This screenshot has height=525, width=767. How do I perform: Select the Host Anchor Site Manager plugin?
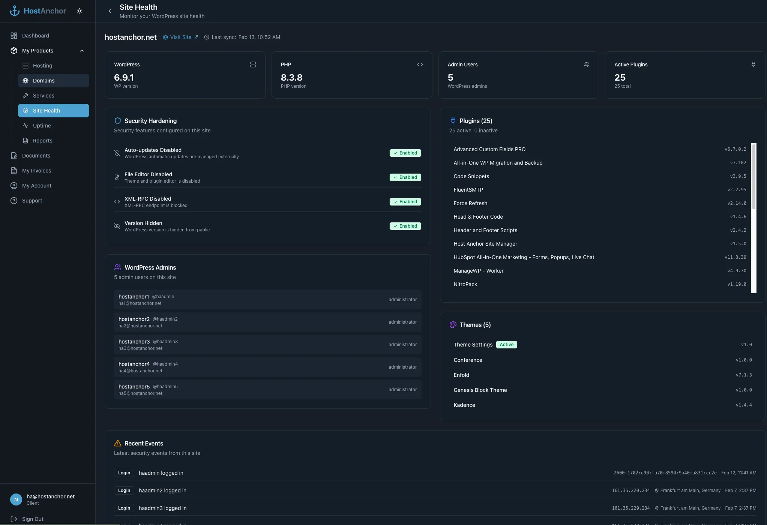pos(600,244)
